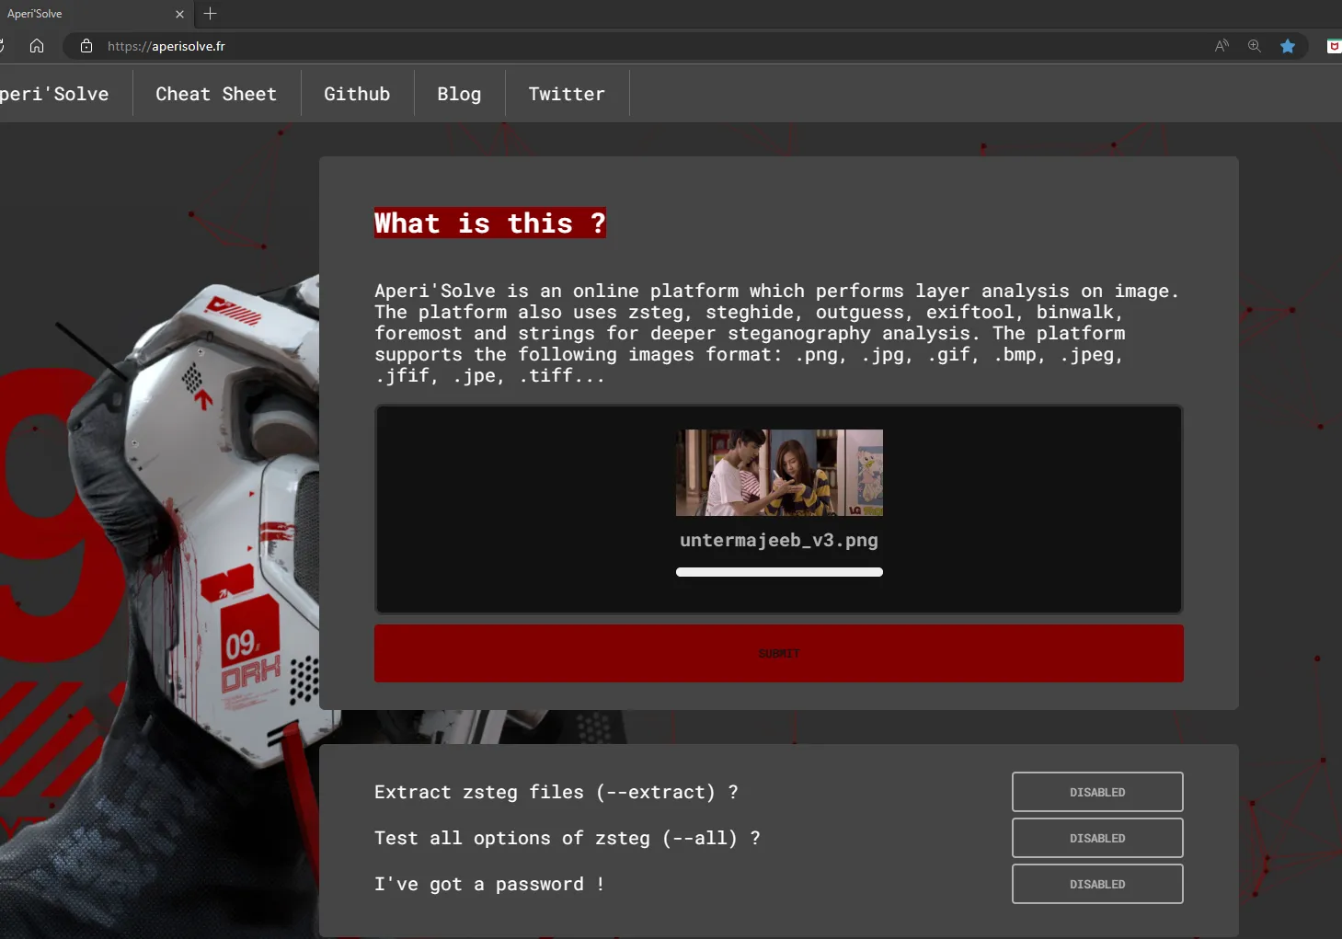Open the red Pocket extension icon
Image resolution: width=1342 pixels, height=939 pixels.
pyautogui.click(x=1334, y=46)
